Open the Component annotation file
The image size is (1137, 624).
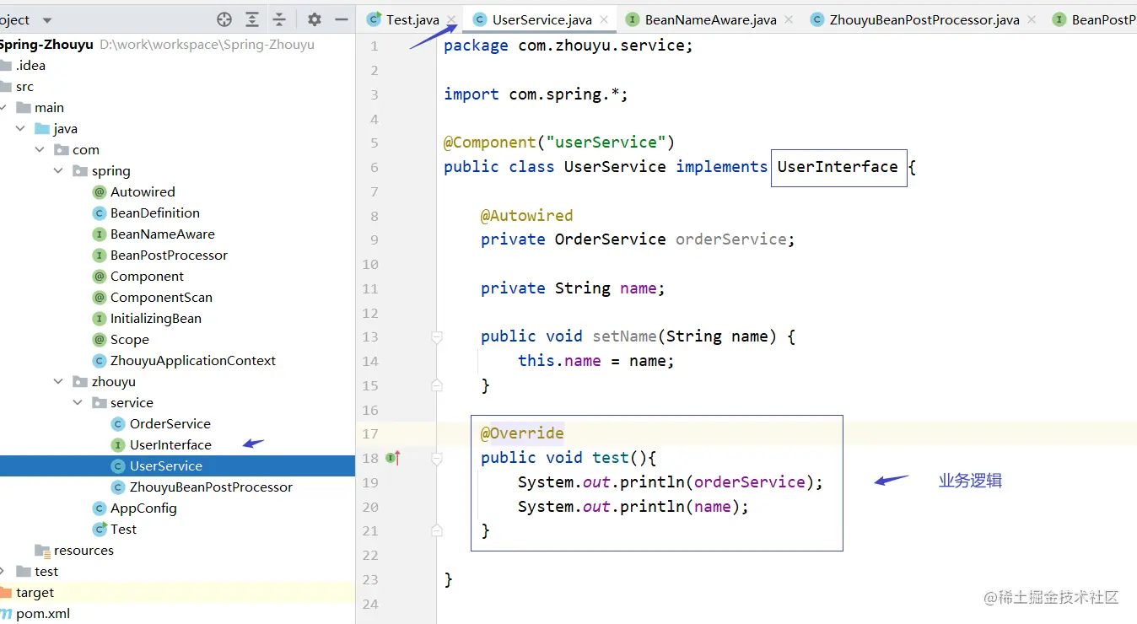(x=147, y=276)
